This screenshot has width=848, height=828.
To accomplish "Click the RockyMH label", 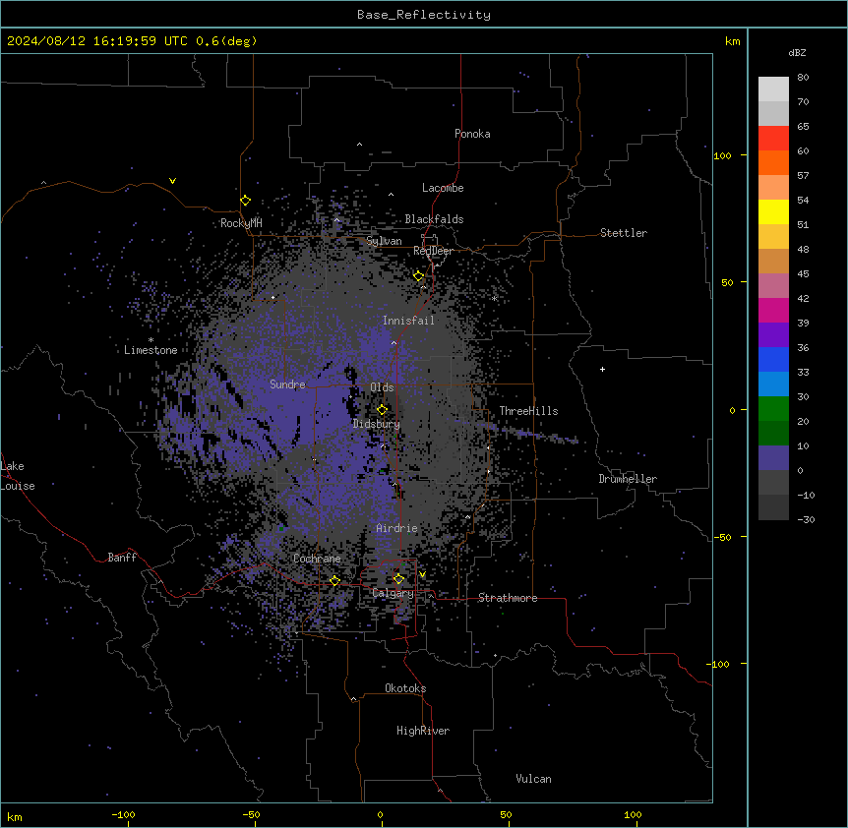I will [x=241, y=223].
